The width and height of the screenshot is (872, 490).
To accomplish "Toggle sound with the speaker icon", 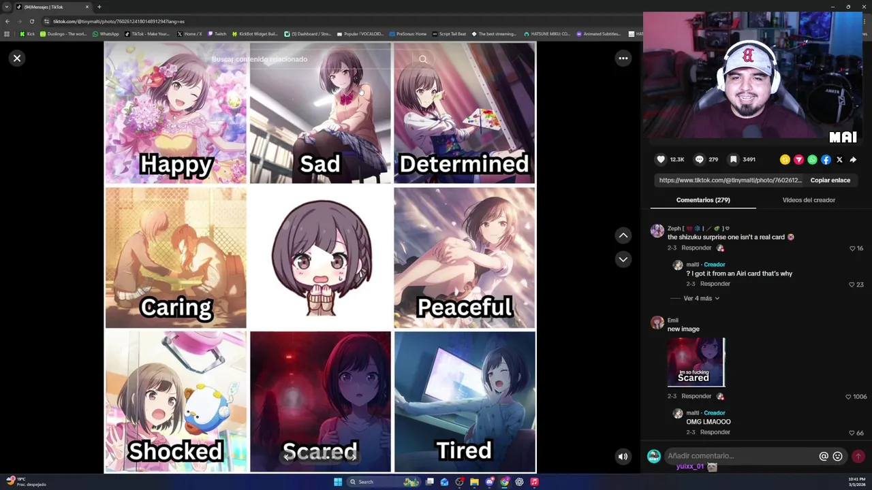I will 623,457.
